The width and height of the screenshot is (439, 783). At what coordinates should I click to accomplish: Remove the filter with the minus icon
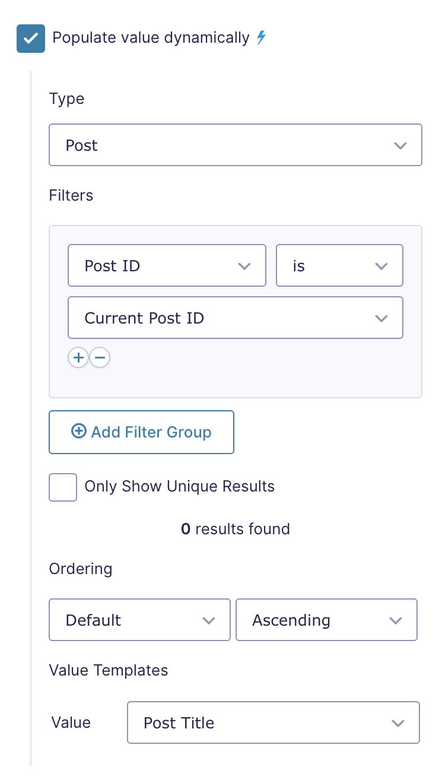pyautogui.click(x=100, y=357)
